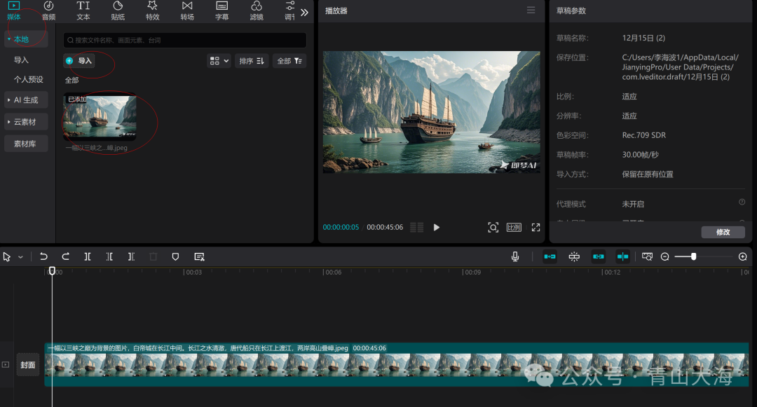Toggle the clip linkage button
Viewport: 757px width, 407px height.
[x=598, y=257]
